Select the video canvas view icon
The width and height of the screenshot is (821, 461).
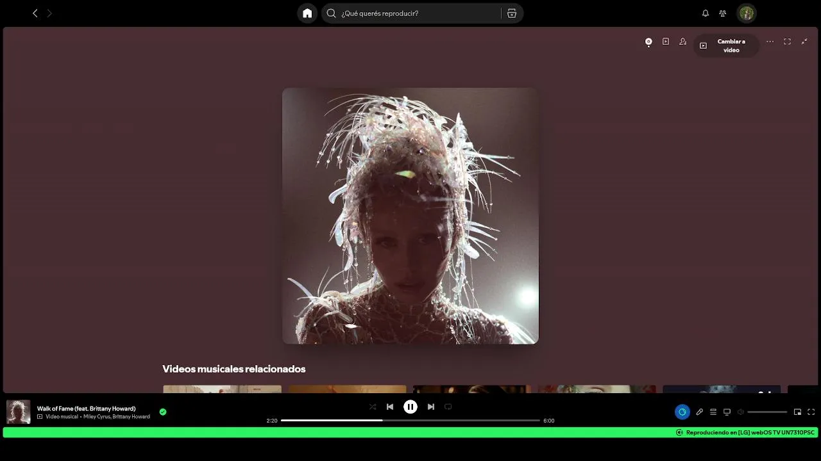(x=666, y=42)
